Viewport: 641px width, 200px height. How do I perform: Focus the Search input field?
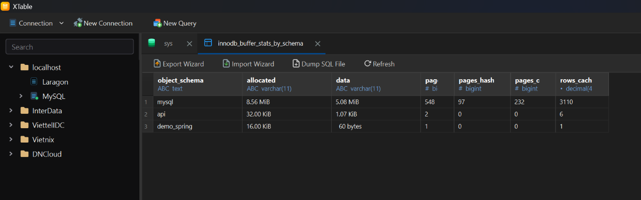pos(69,47)
